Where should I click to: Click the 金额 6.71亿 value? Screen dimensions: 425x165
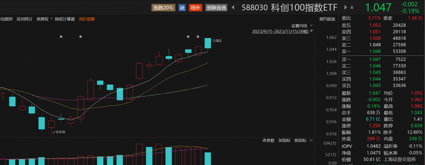(x=373, y=119)
